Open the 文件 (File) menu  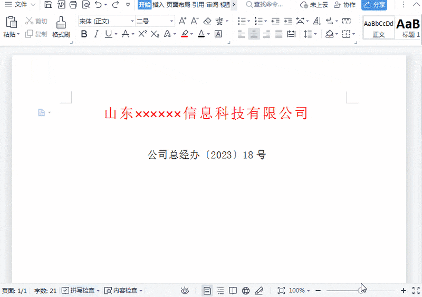click(x=20, y=5)
